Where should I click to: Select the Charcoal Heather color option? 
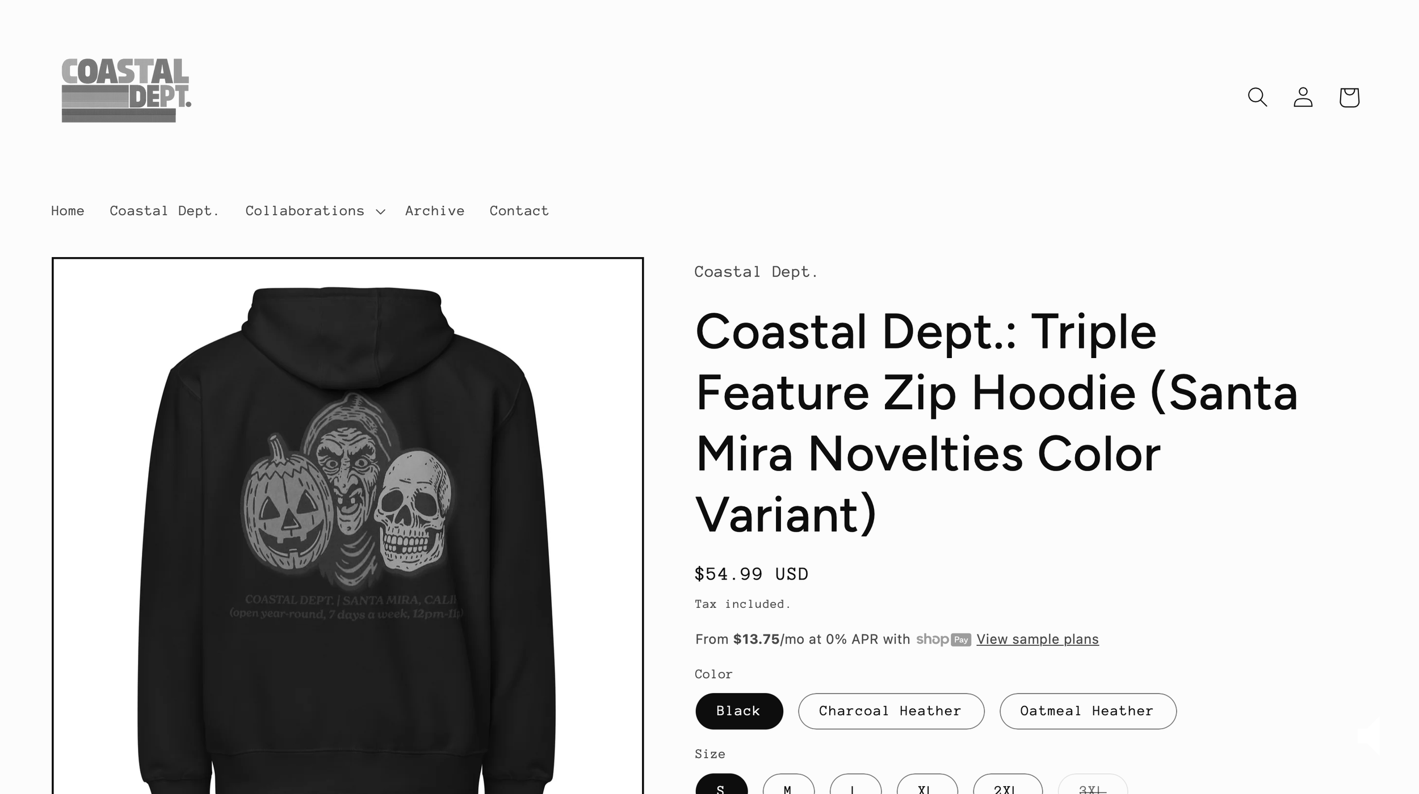[891, 711]
